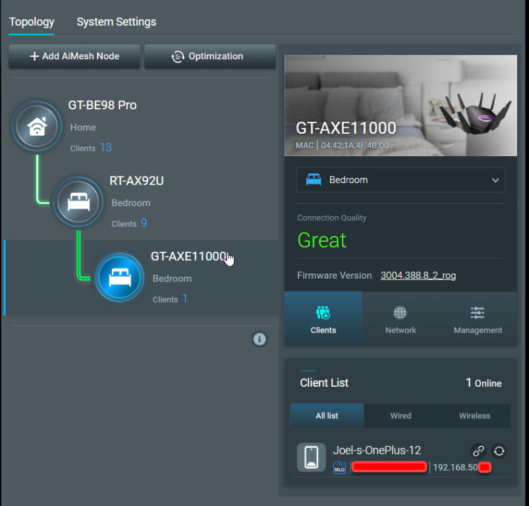Select the GT-BE98 Pro home node icon
Screen dimensions: 529x506
click(x=37, y=126)
